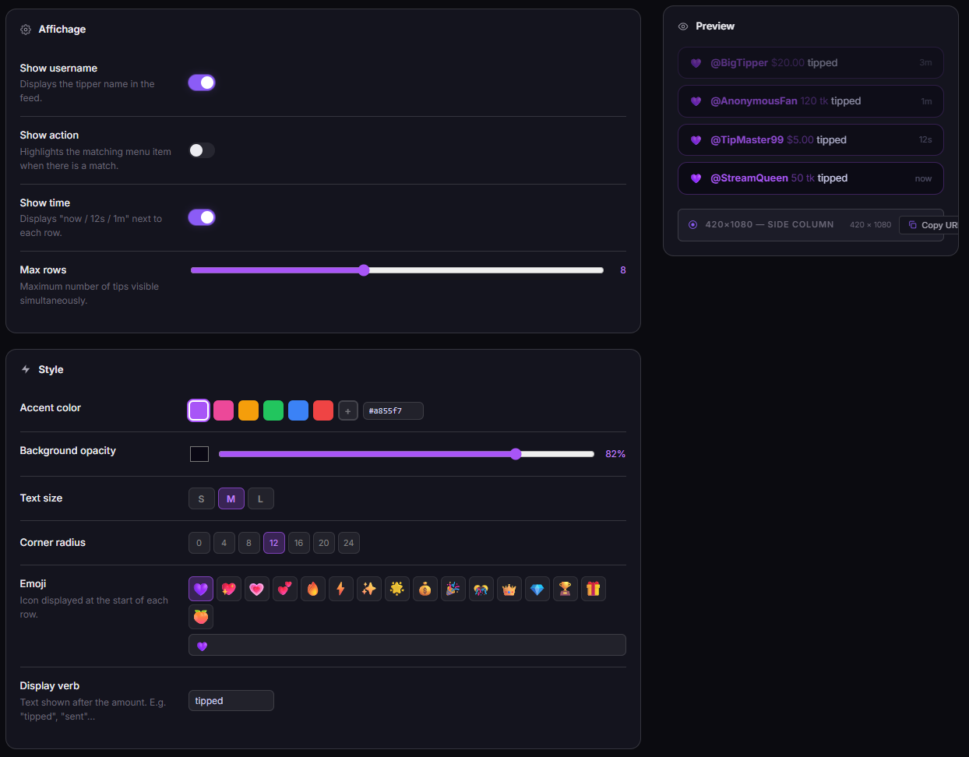
Task: Select the crown emoji
Action: [509, 589]
